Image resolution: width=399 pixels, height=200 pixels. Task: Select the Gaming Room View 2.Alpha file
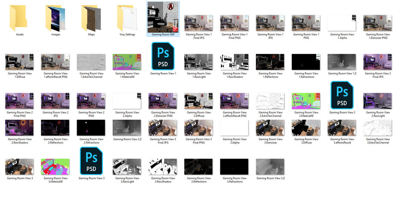(127, 101)
